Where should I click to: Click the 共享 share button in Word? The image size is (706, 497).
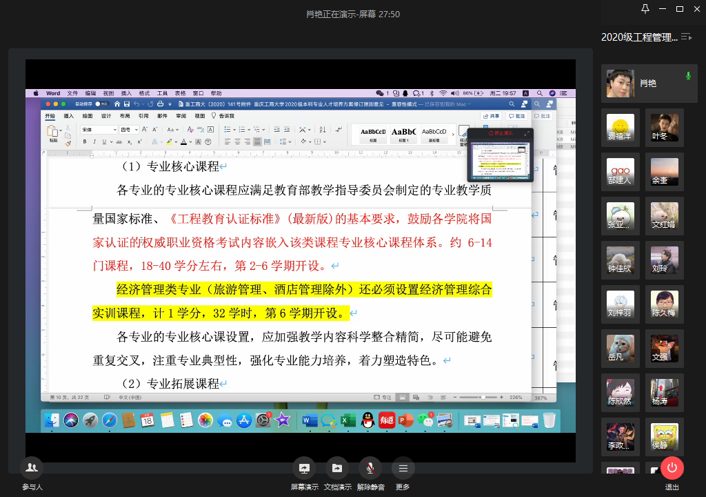[492, 117]
